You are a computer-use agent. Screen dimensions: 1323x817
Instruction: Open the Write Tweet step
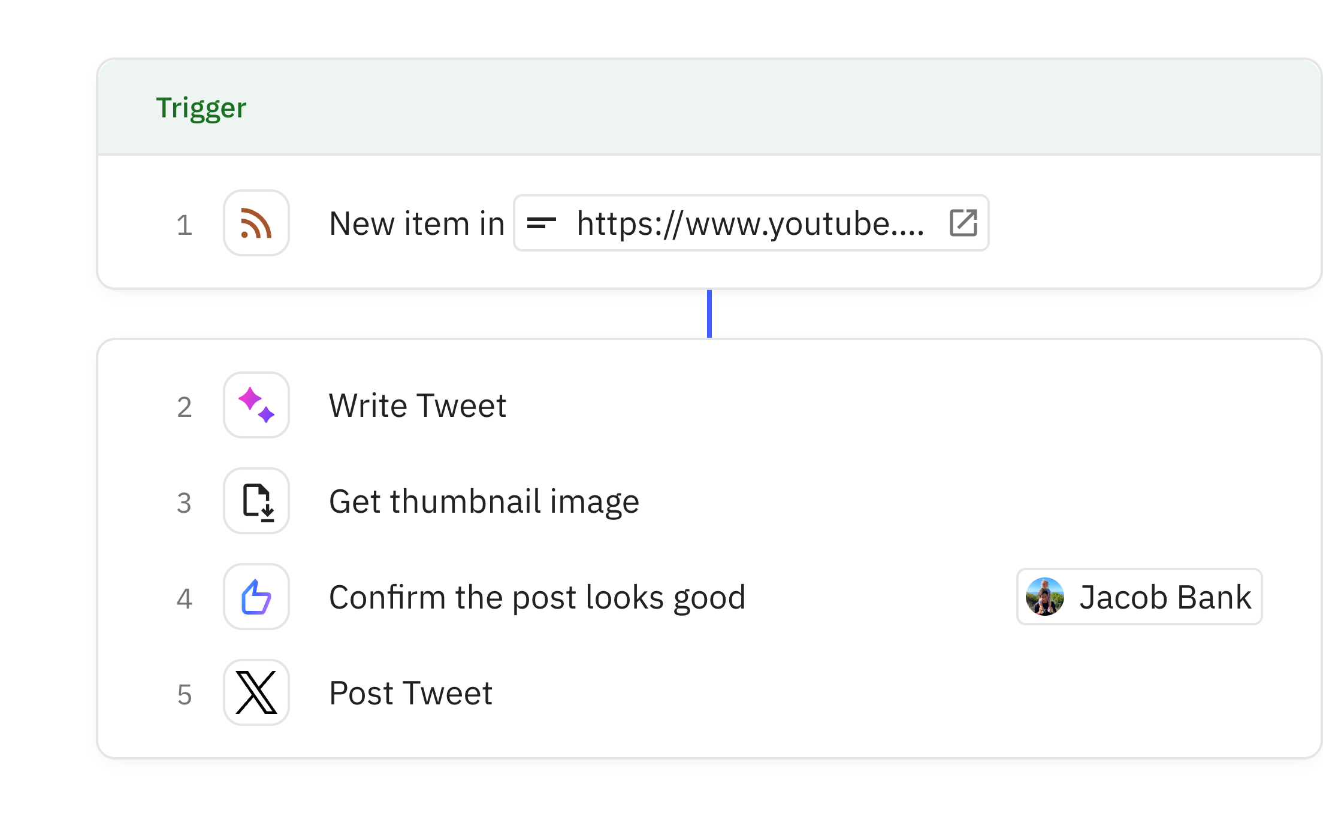pyautogui.click(x=418, y=406)
